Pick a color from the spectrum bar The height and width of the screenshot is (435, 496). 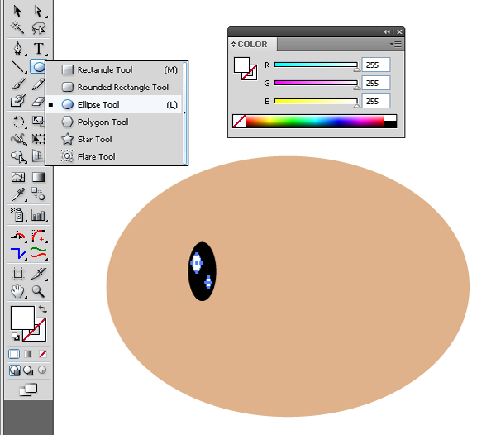(315, 122)
